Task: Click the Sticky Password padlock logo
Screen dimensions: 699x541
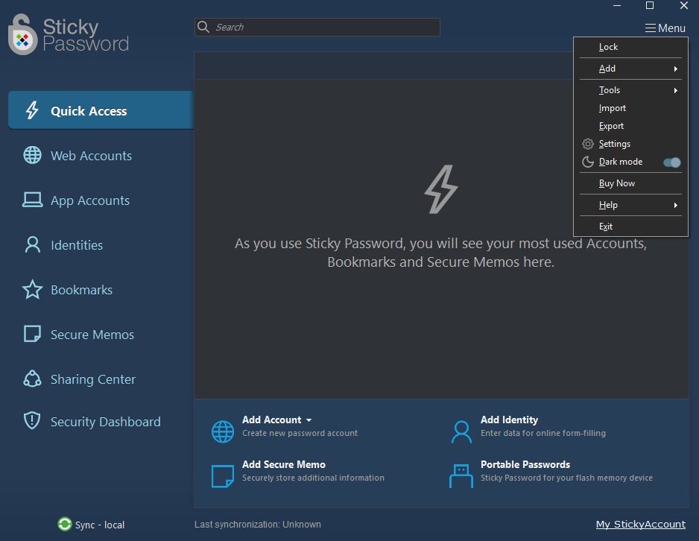Action: (22, 34)
